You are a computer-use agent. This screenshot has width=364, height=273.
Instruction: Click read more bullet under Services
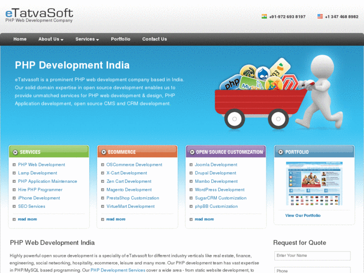[x=14, y=219]
